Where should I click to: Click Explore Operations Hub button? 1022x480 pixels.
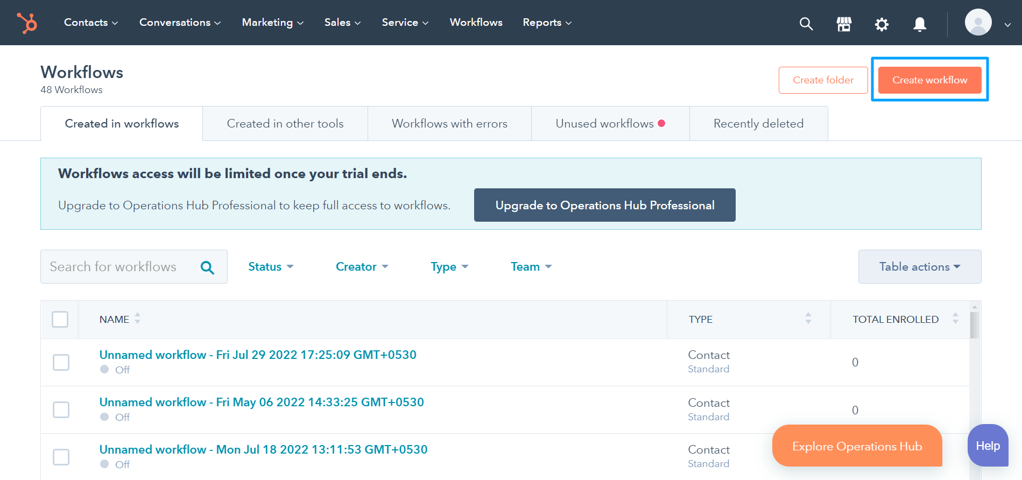pyautogui.click(x=857, y=446)
